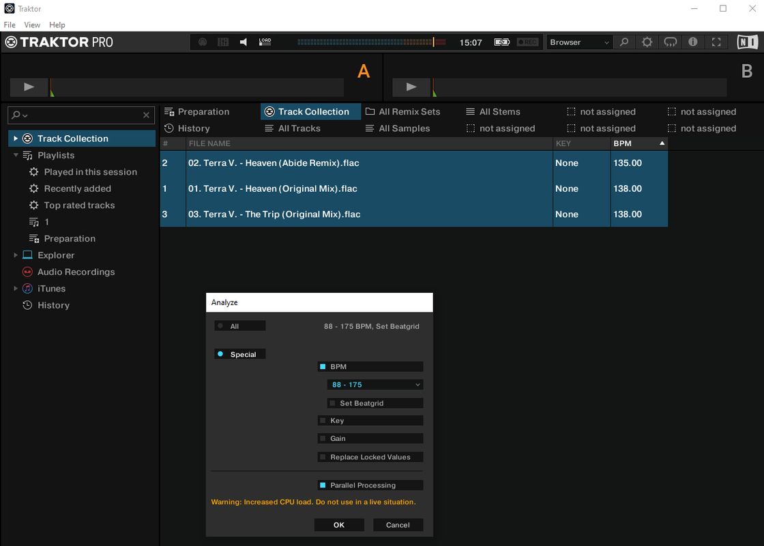
Task: Click the Native Instruments NI logo
Action: [x=748, y=42]
